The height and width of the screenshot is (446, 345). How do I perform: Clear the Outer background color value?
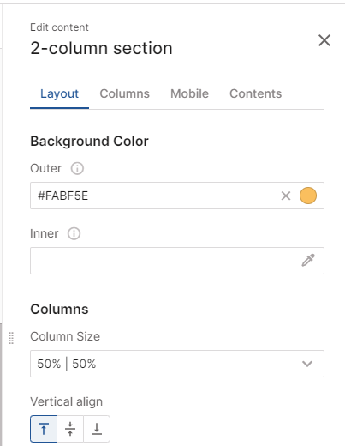286,196
